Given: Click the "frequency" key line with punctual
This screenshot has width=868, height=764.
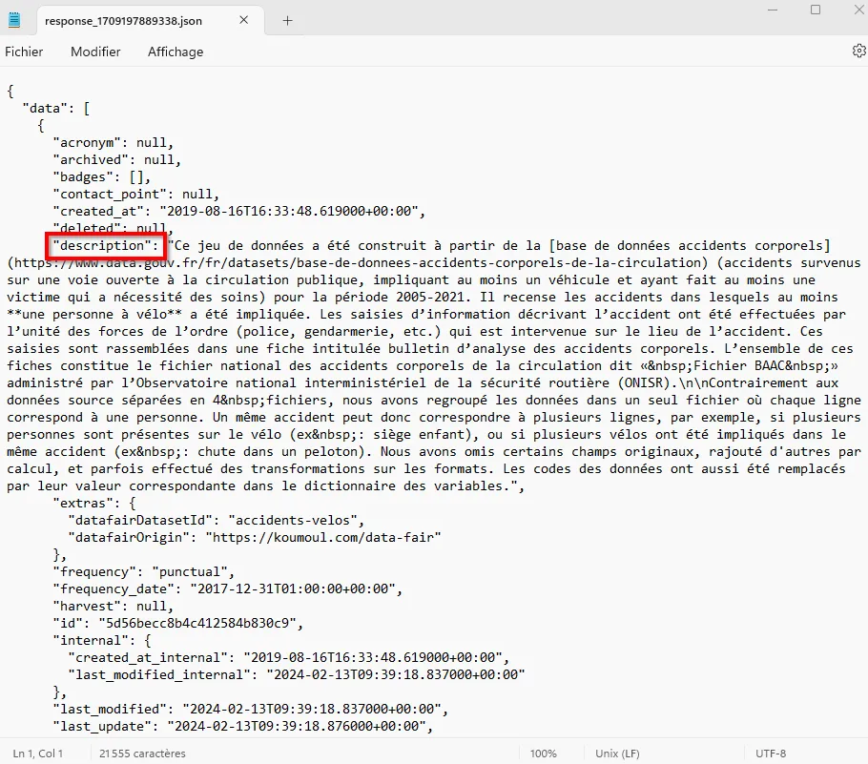Looking at the screenshot, I should tap(144, 571).
